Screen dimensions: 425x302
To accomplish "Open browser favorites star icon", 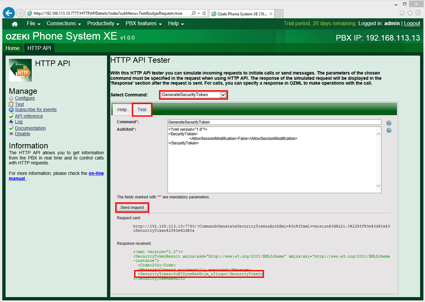I will click(x=410, y=13).
